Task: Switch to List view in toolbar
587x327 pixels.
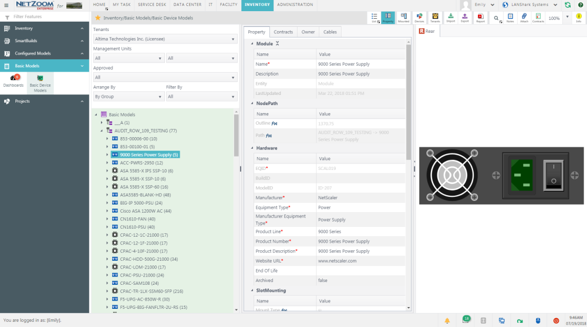Action: [374, 18]
